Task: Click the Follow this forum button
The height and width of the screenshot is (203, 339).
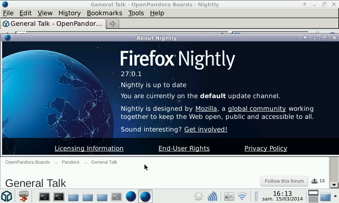Action: (x=284, y=181)
